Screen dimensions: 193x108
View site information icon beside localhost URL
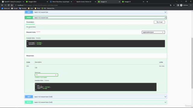pos(16,5)
